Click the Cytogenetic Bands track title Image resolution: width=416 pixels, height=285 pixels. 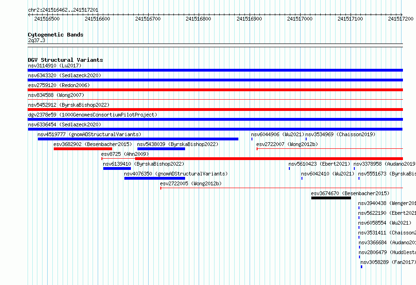coord(56,35)
